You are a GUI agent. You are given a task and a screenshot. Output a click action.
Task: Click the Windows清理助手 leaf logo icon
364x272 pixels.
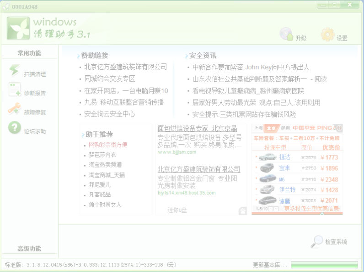[18, 28]
